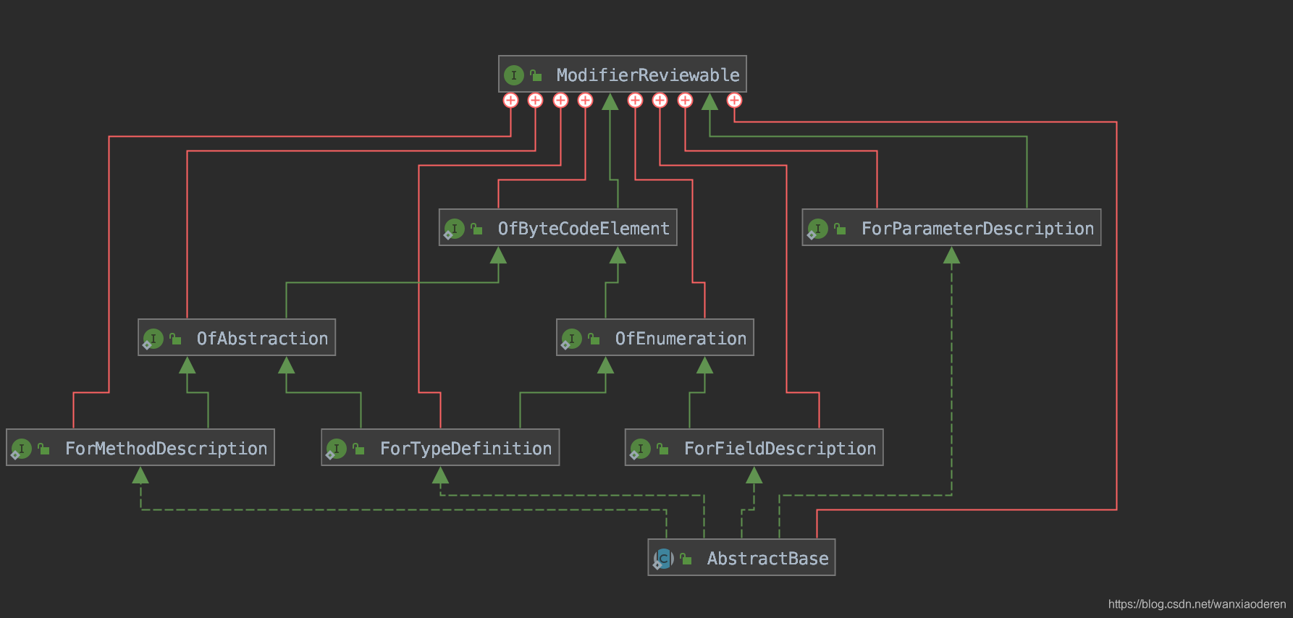Select the ForMethodDescription node label
The width and height of the screenshot is (1293, 618).
(166, 449)
